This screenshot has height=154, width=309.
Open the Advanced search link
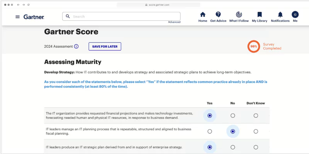click(x=174, y=22)
